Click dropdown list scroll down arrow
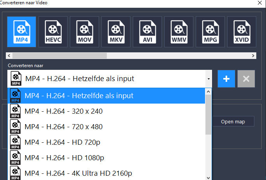This screenshot has height=180, width=266. click(x=209, y=178)
